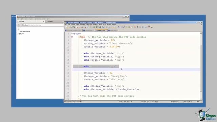The height and width of the screenshot is (122, 217).
Task: Click the 'I Love this course' output in Firefox
Action: (24, 32)
